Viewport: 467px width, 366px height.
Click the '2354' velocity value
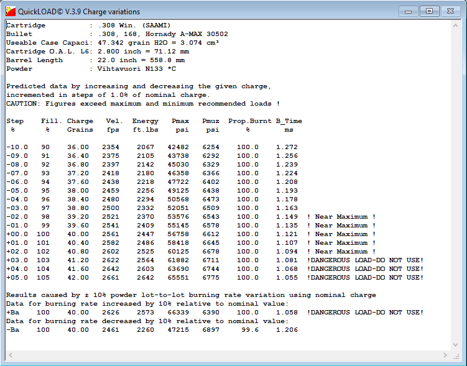111,147
